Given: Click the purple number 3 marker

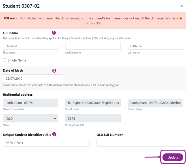Looking at the screenshot, I should point(54,134).
